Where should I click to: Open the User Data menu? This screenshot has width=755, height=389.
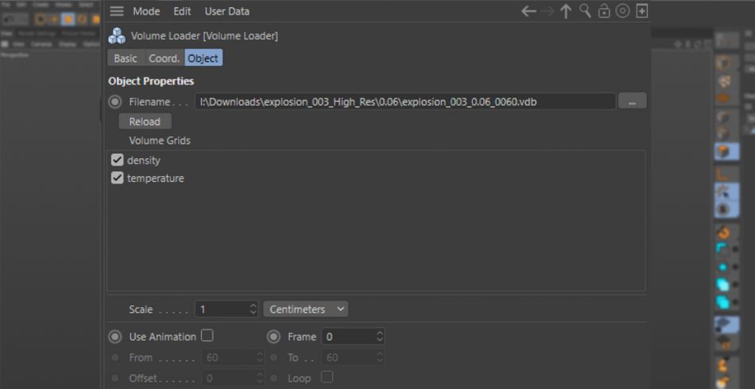coord(226,11)
